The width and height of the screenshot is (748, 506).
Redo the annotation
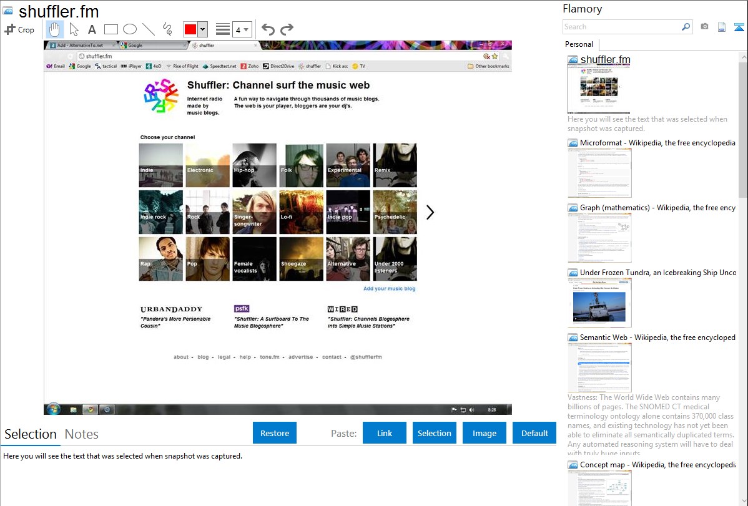[287, 29]
